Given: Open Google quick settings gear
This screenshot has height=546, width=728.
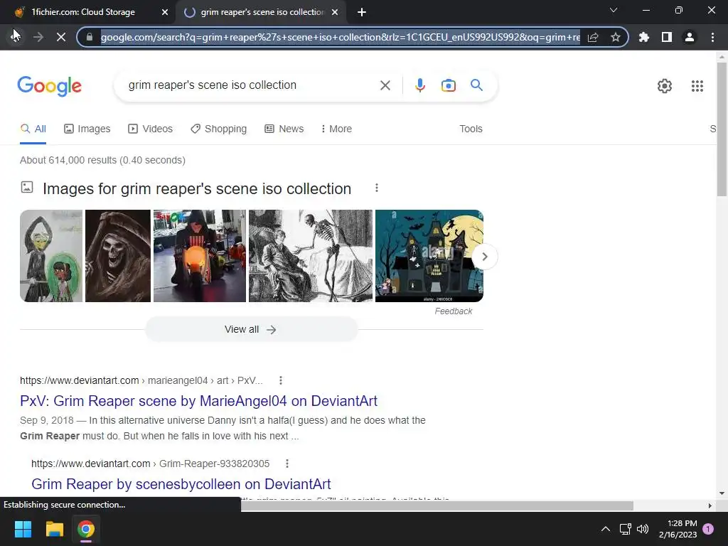Looking at the screenshot, I should pos(665,86).
